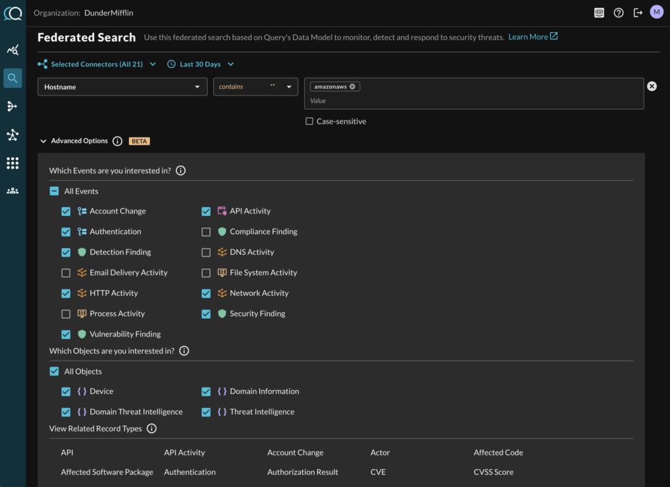Open the Hostname field dropdown
This screenshot has height=487, width=670.
[x=122, y=87]
